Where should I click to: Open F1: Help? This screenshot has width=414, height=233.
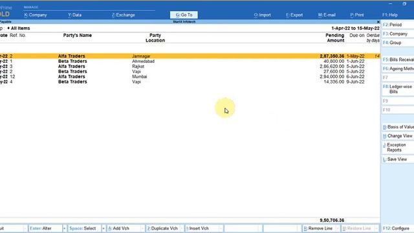coord(389,15)
